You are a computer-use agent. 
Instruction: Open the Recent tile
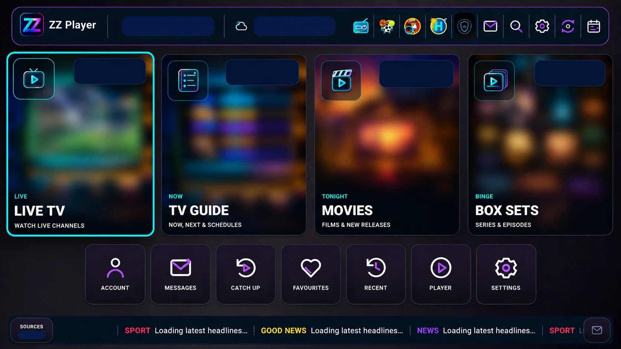point(376,274)
